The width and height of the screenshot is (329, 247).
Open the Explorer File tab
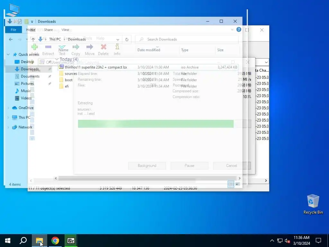click(x=13, y=30)
